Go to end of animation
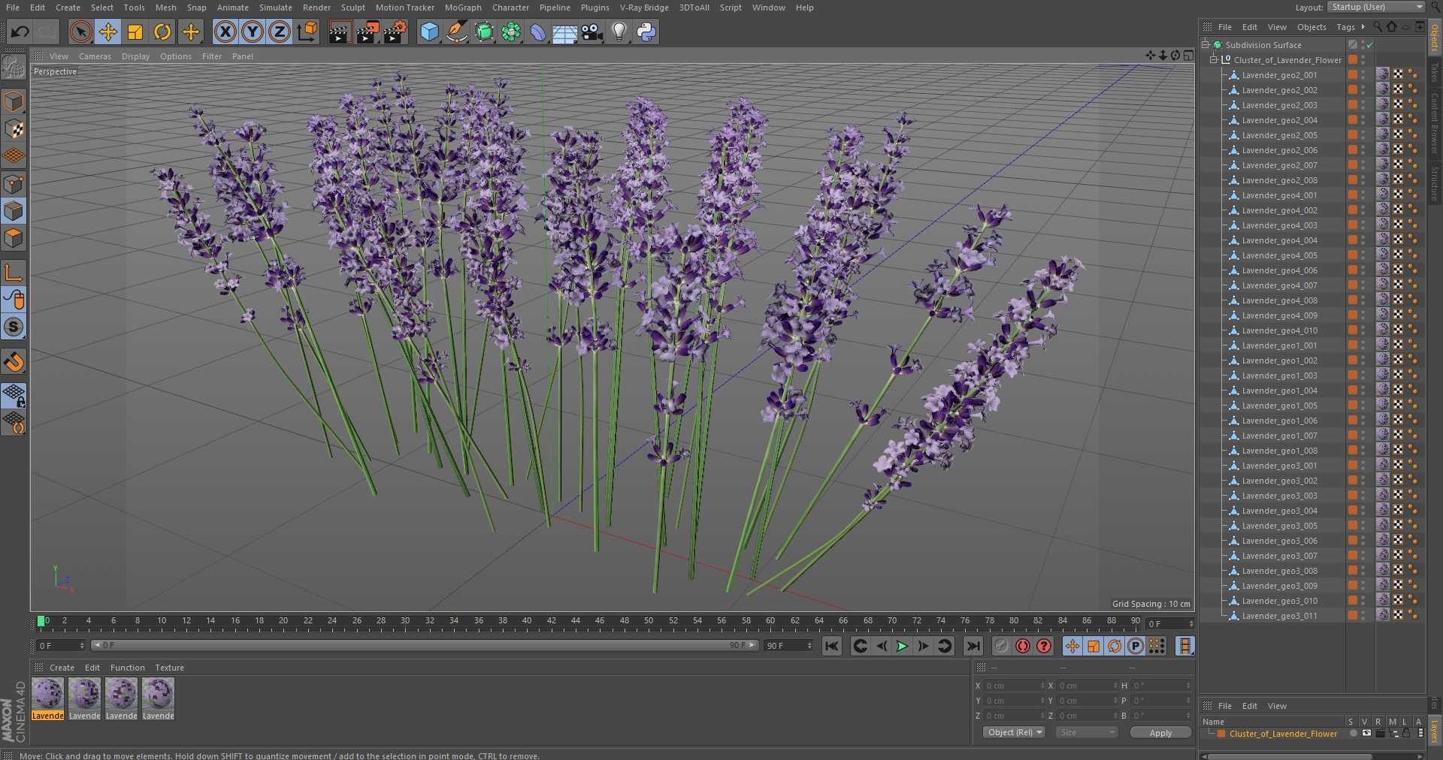 (973, 646)
